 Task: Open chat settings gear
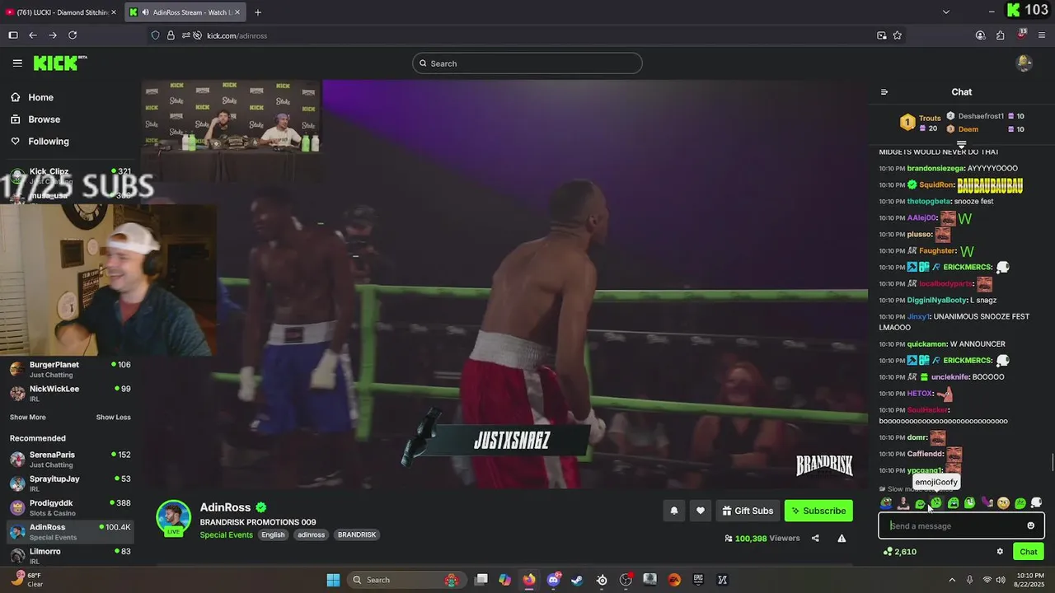click(1000, 552)
